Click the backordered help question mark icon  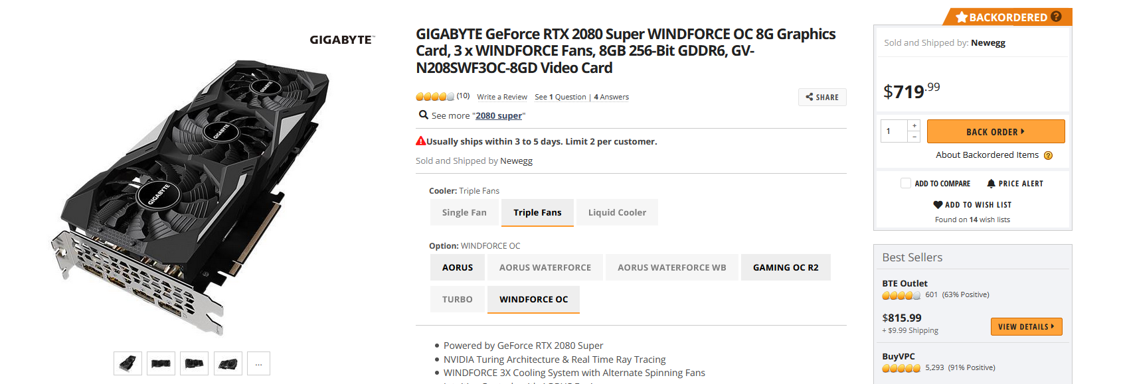pyautogui.click(x=1056, y=17)
